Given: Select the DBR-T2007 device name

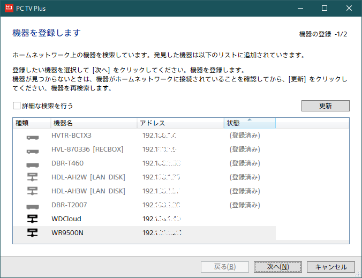Looking at the screenshot, I should coord(69,205).
